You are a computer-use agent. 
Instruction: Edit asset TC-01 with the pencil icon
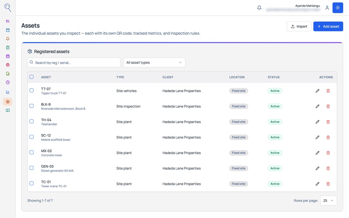[317, 184]
